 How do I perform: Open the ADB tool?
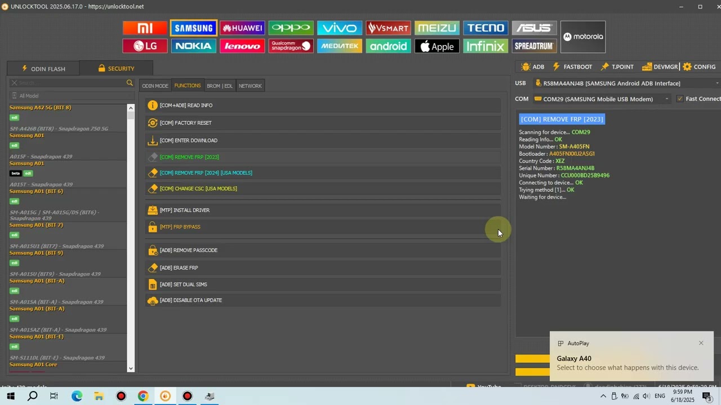[x=533, y=67]
